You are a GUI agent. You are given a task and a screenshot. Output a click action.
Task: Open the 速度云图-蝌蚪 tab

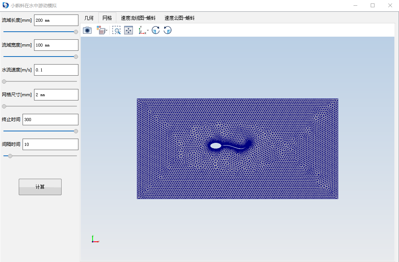click(179, 18)
